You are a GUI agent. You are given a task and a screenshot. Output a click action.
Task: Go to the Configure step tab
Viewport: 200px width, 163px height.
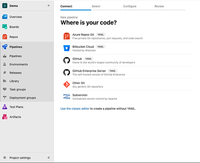click(130, 6)
